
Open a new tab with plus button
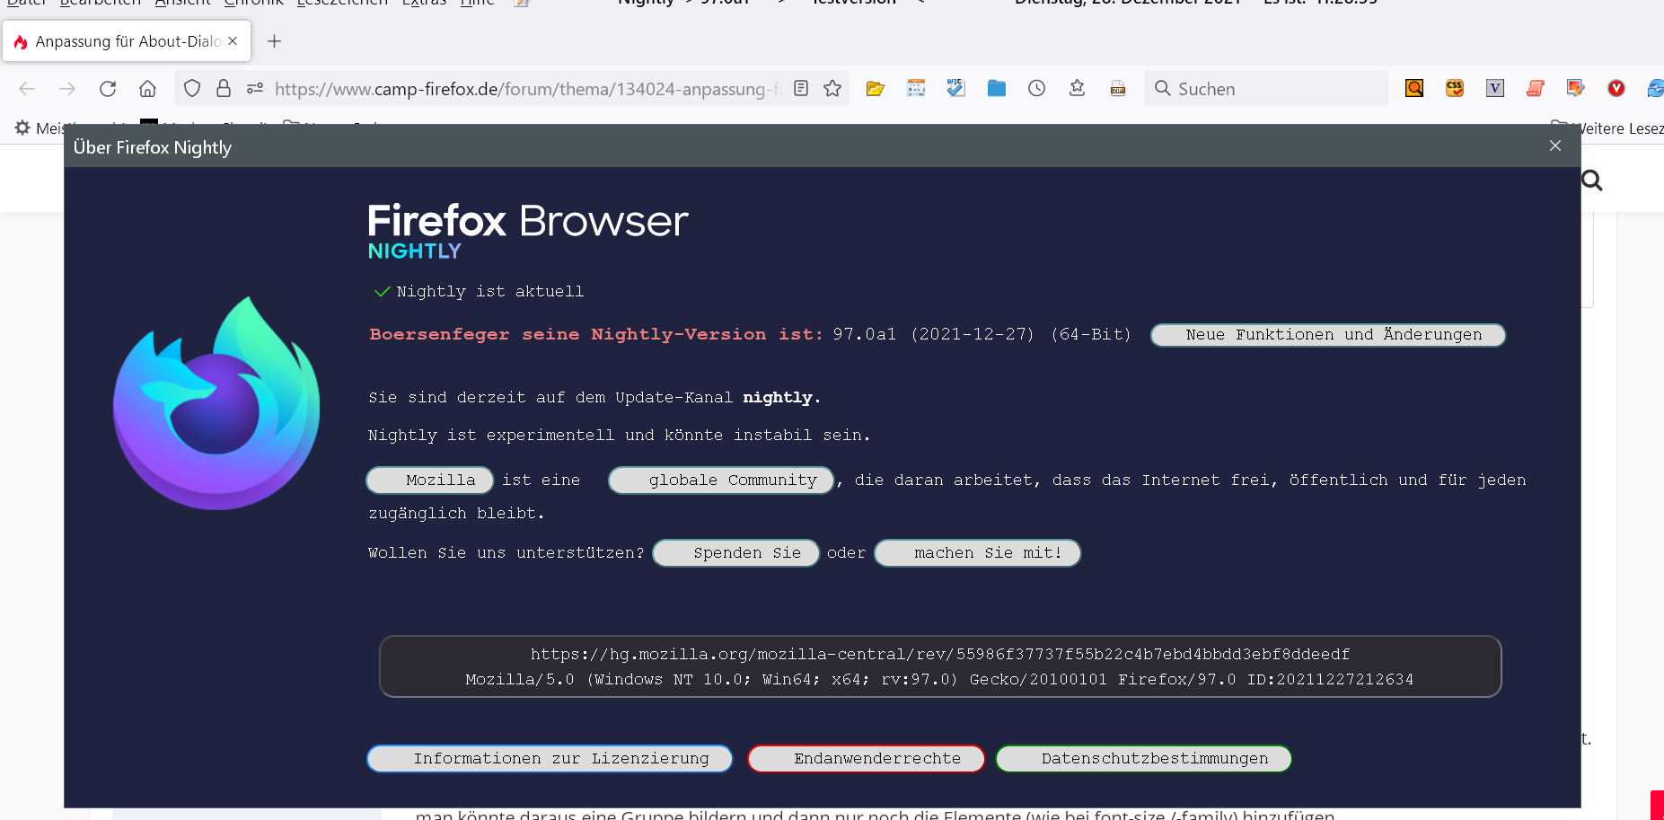275,41
